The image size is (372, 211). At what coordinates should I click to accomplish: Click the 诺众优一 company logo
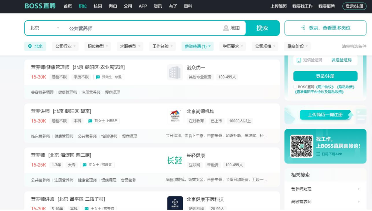tap(175, 72)
